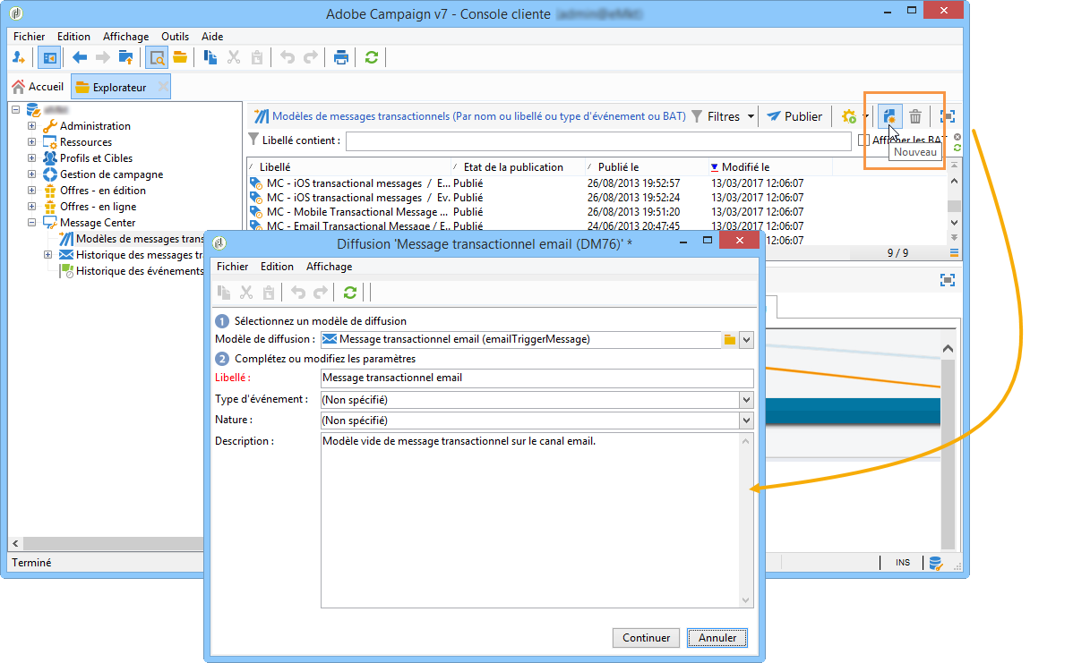This screenshot has width=1073, height=663.
Task: Click green refresh icon in Diffusion dialog toolbar
Action: click(349, 293)
